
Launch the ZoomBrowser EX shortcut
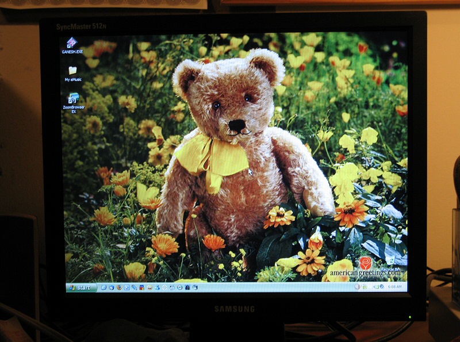click(74, 103)
